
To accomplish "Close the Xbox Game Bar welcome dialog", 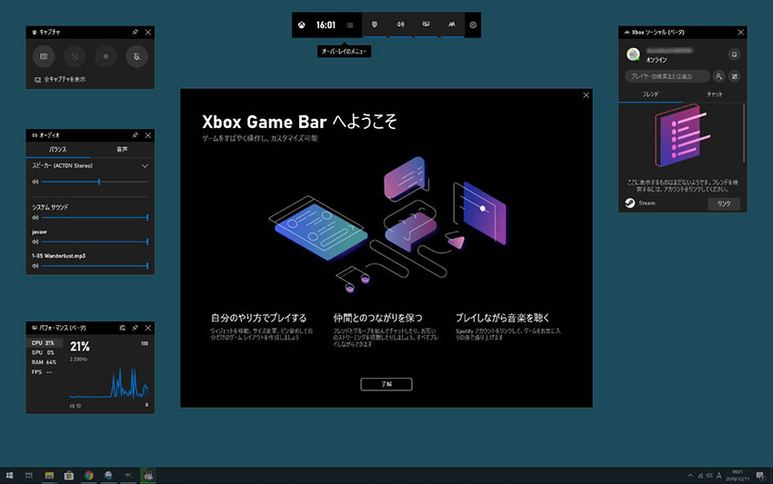I will [587, 95].
